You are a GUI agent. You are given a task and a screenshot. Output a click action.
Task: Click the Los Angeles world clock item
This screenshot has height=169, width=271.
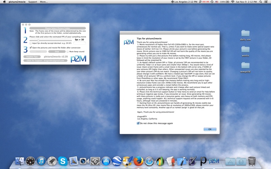click(x=184, y=2)
